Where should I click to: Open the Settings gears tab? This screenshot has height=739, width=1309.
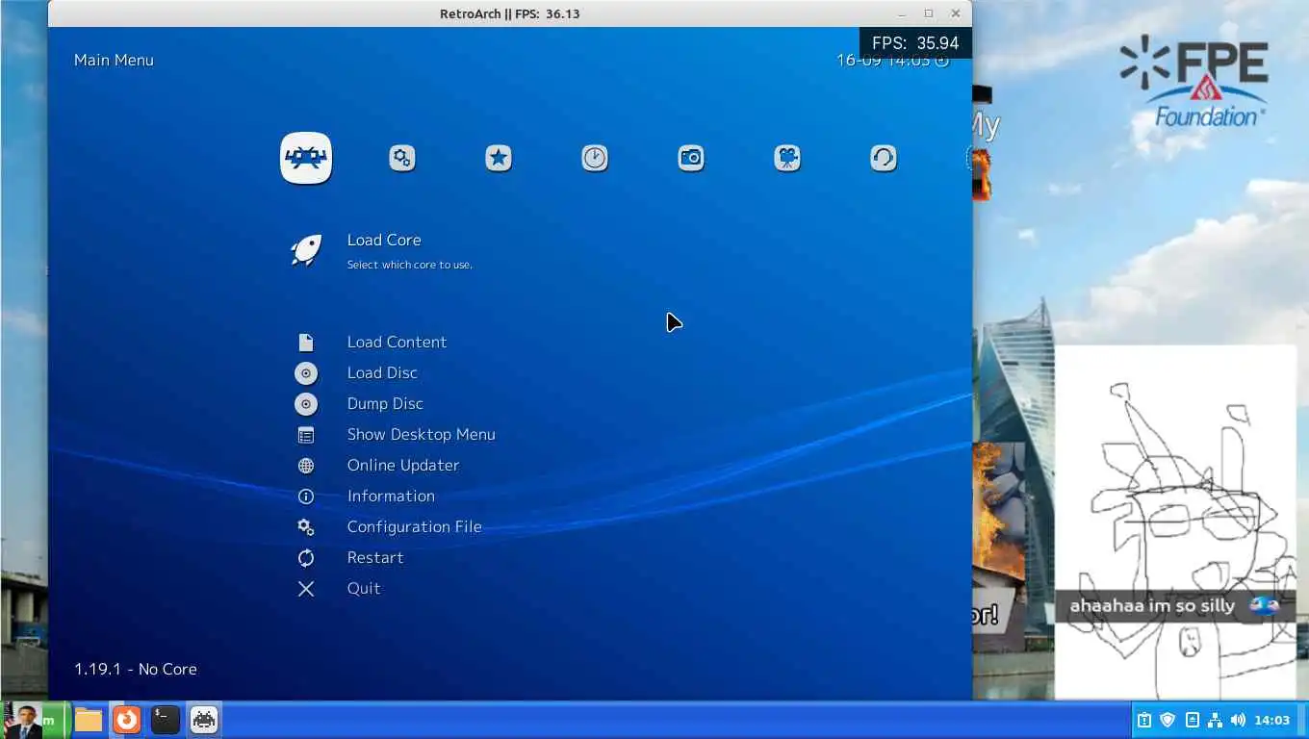(x=402, y=158)
